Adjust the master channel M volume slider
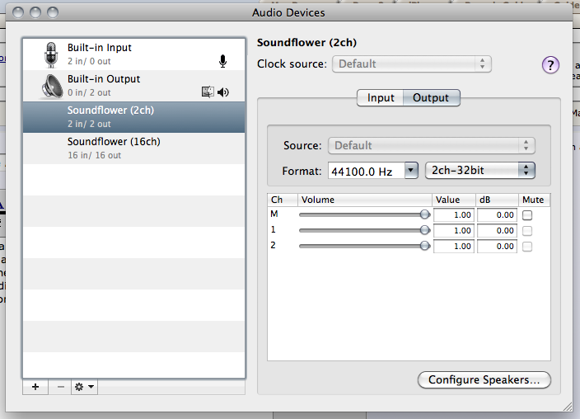 tap(364, 214)
